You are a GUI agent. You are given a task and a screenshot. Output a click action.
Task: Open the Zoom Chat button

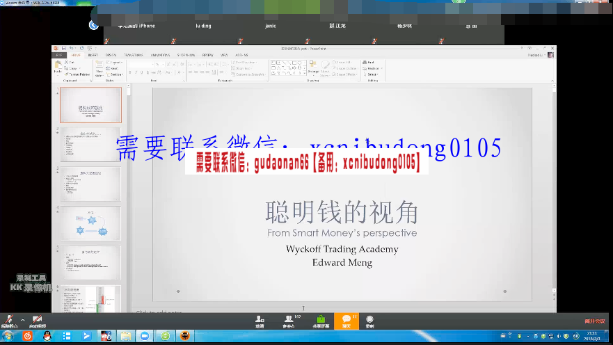click(x=347, y=321)
